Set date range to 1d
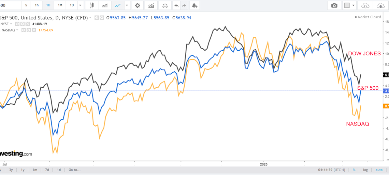Viewport: 389px width, 175px height. 59,170
